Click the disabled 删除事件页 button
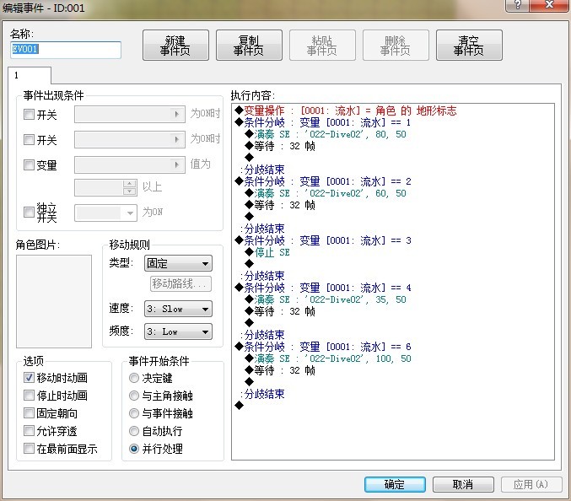 [396, 46]
